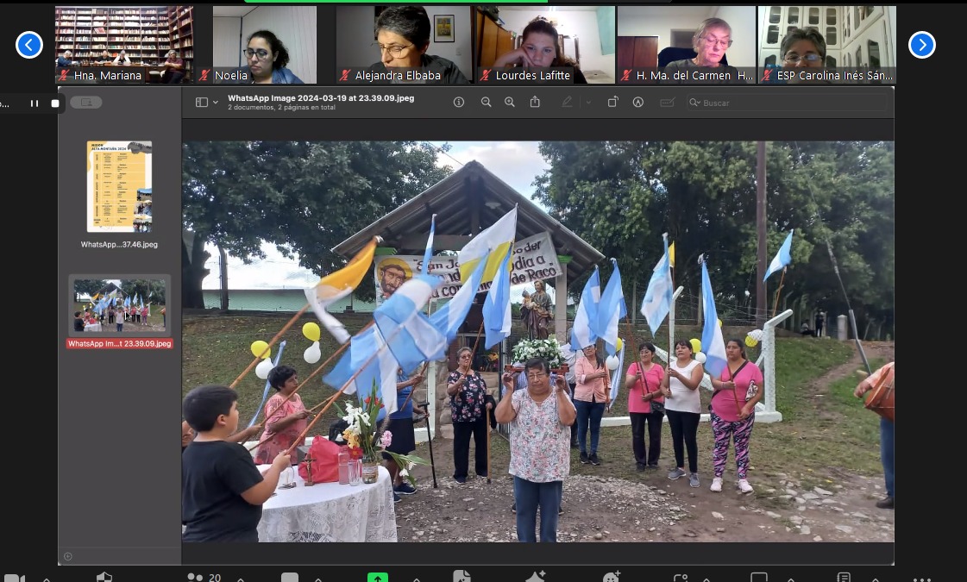Viewport: 967px width, 582px height.
Task: Click the 'Lourdes Lafitte' name label
Action: tap(533, 76)
